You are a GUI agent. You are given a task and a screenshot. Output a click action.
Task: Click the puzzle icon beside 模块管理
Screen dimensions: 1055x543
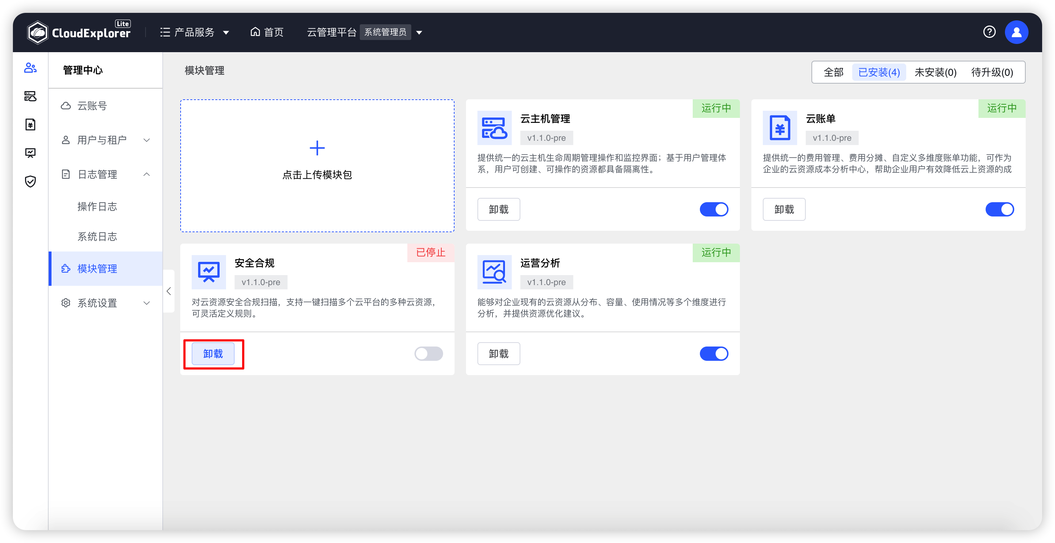pyautogui.click(x=65, y=268)
